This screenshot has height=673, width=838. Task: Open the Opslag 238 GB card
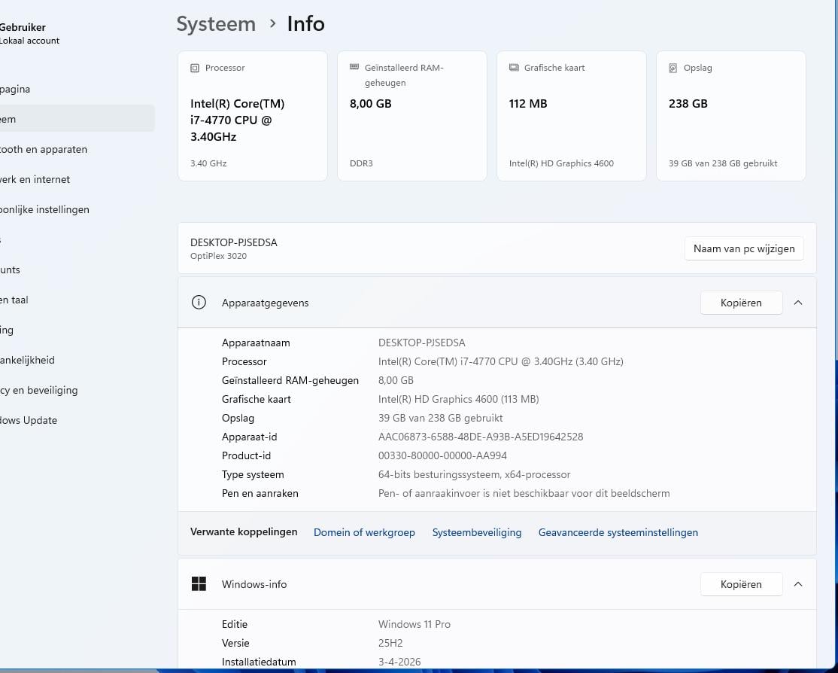coord(730,116)
